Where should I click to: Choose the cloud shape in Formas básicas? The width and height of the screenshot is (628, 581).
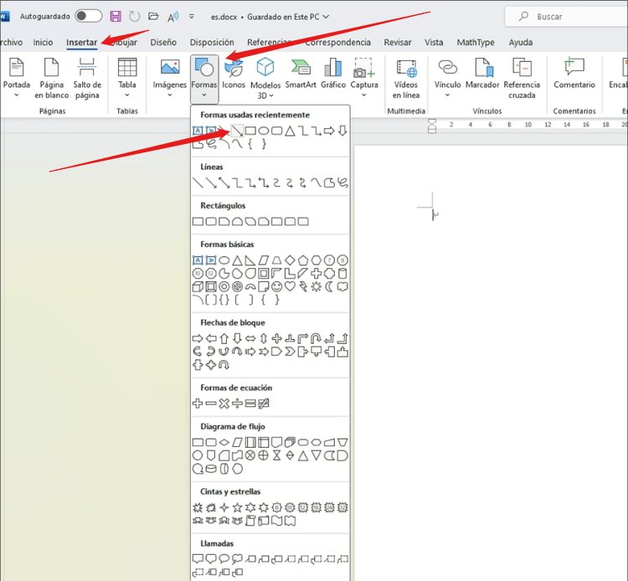coord(342,286)
